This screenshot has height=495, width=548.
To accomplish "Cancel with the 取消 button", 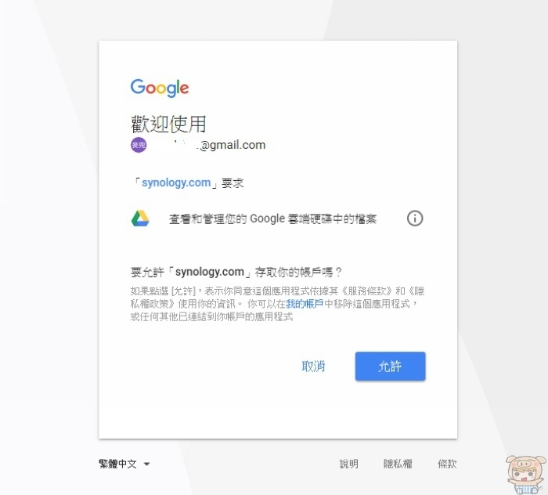I will coord(313,366).
